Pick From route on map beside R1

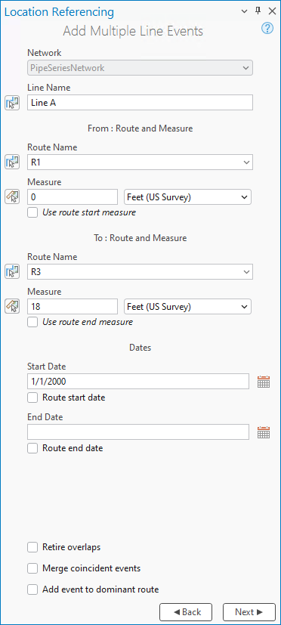point(12,162)
